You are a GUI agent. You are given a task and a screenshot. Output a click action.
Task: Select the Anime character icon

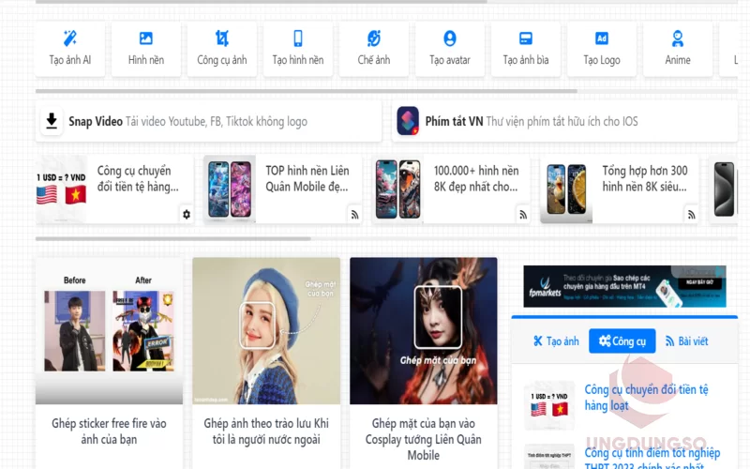(678, 38)
